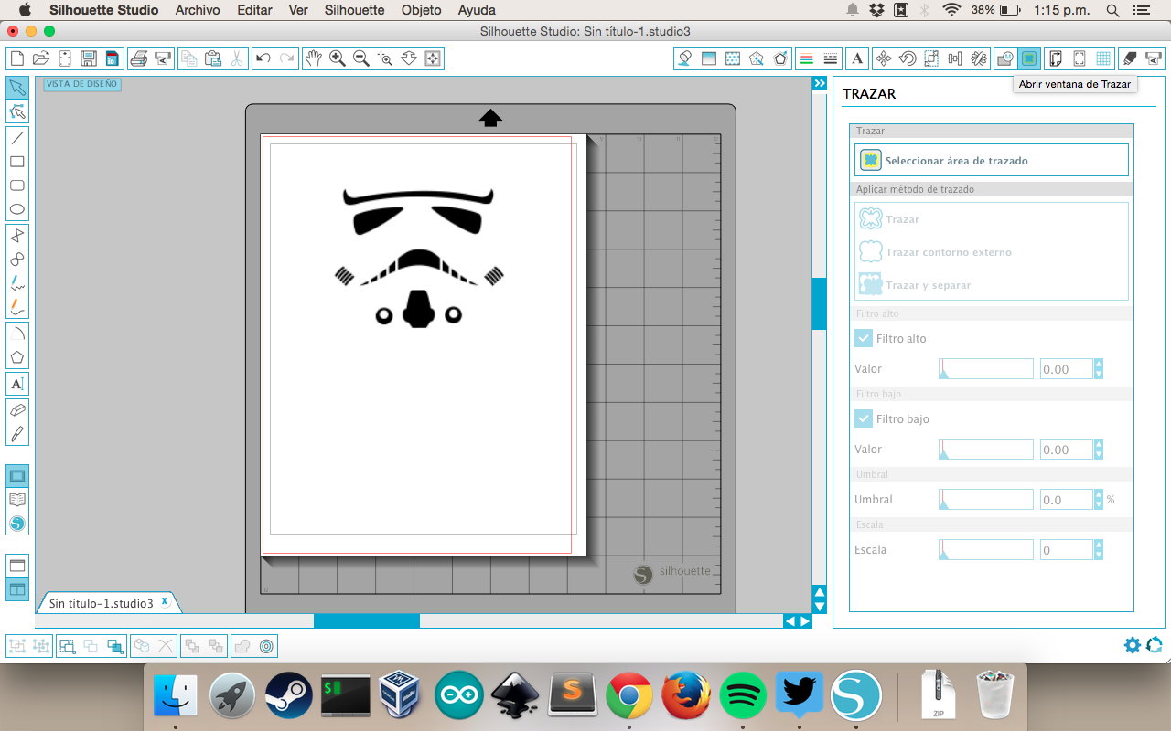Select the Text tool in the left toolbar
The height and width of the screenshot is (731, 1171).
[x=17, y=384]
